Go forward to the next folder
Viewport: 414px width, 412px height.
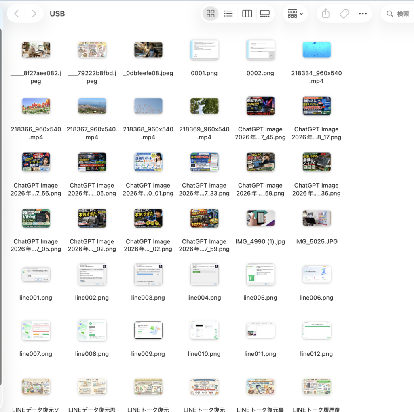point(34,13)
